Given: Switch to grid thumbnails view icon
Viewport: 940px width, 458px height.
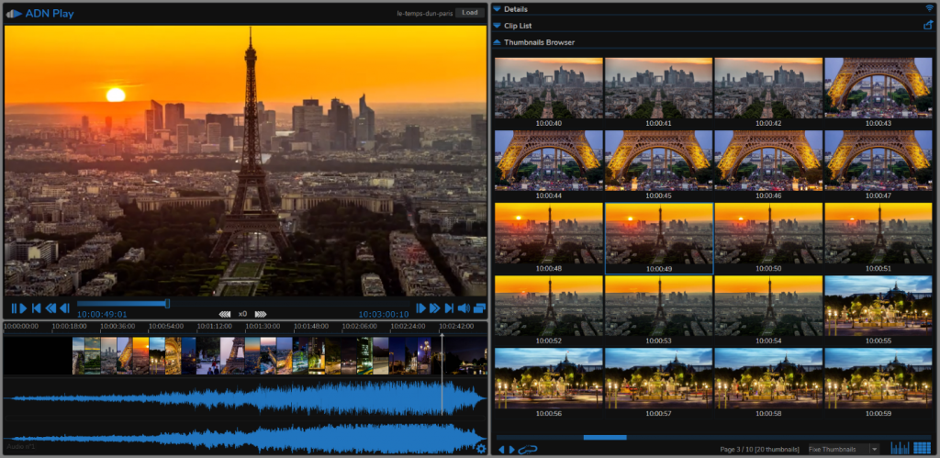Looking at the screenshot, I should [922, 449].
